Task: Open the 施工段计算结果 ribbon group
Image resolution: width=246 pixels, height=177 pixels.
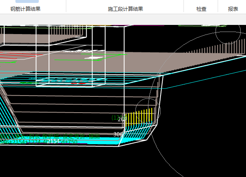Action: click(126, 9)
